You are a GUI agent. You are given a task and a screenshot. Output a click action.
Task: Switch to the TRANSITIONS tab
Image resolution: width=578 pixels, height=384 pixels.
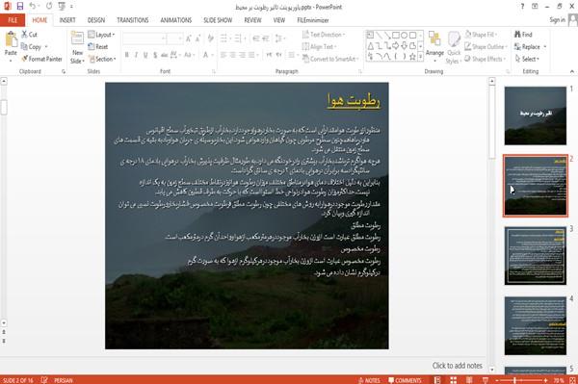point(133,20)
